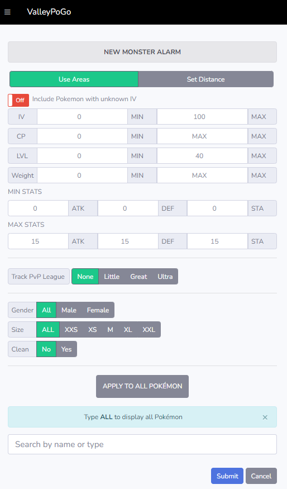Dismiss the 'Type ALL' hint banner

(x=265, y=417)
